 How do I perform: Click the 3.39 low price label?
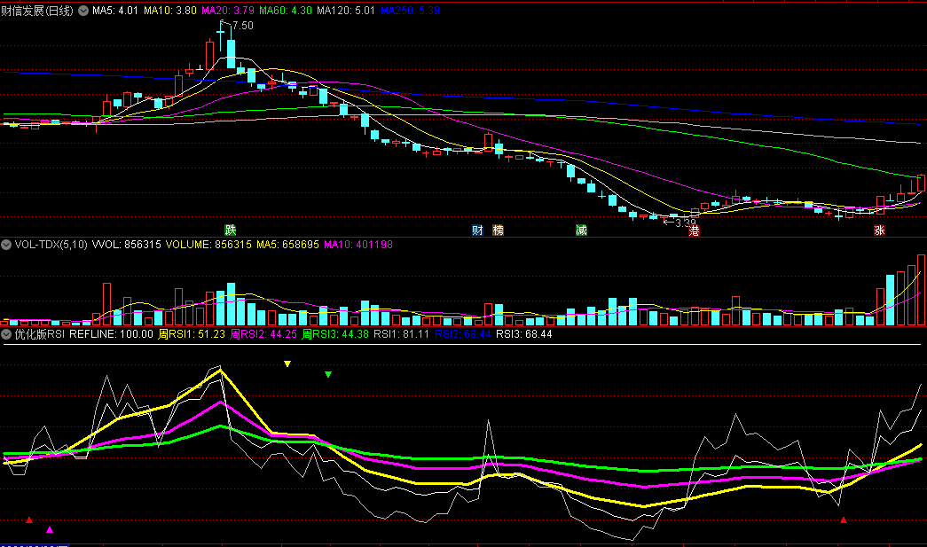(x=686, y=223)
